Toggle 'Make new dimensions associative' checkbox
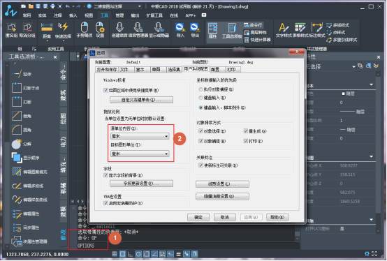This screenshot has height=261, width=387. tap(200, 165)
